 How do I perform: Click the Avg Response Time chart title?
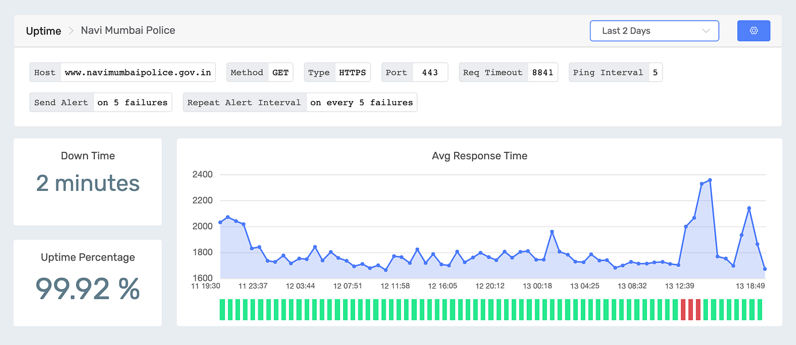click(479, 156)
